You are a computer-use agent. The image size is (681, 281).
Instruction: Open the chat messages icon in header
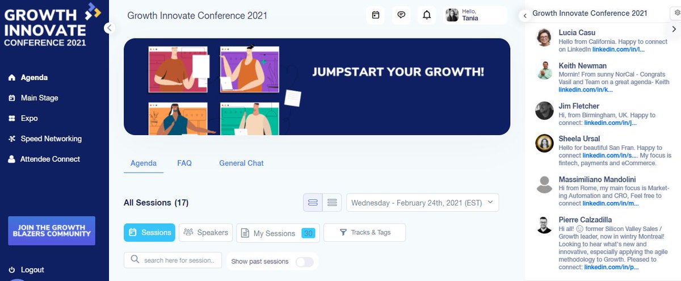(401, 15)
